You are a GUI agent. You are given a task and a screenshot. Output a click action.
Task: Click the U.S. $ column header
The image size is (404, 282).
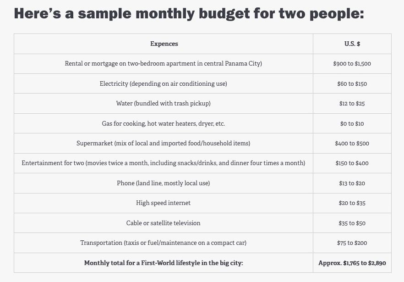352,44
